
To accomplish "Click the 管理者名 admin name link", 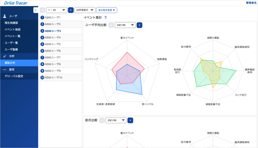I will click(251, 3).
